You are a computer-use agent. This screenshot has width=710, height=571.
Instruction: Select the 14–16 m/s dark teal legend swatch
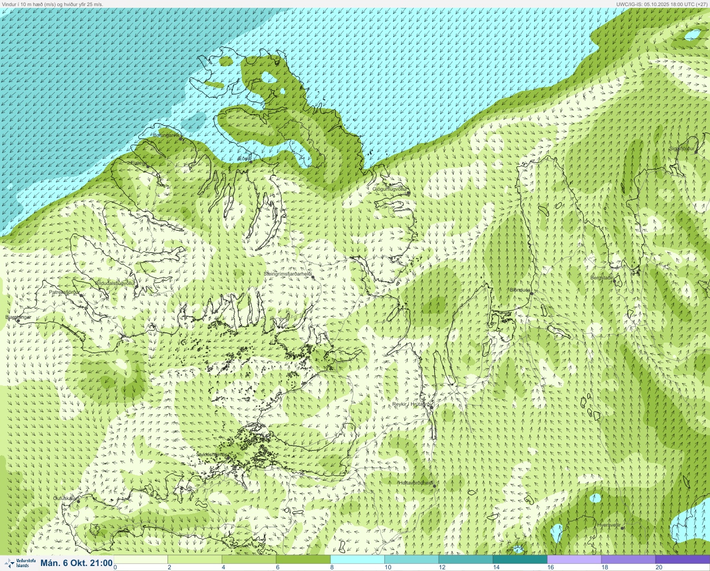point(520,559)
